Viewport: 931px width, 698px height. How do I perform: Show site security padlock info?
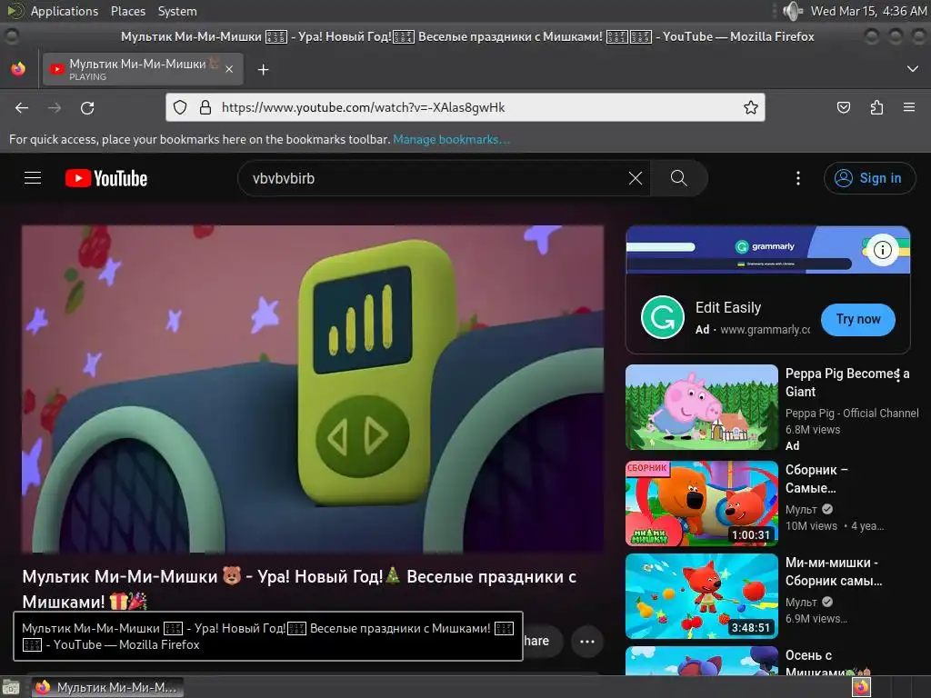205,107
